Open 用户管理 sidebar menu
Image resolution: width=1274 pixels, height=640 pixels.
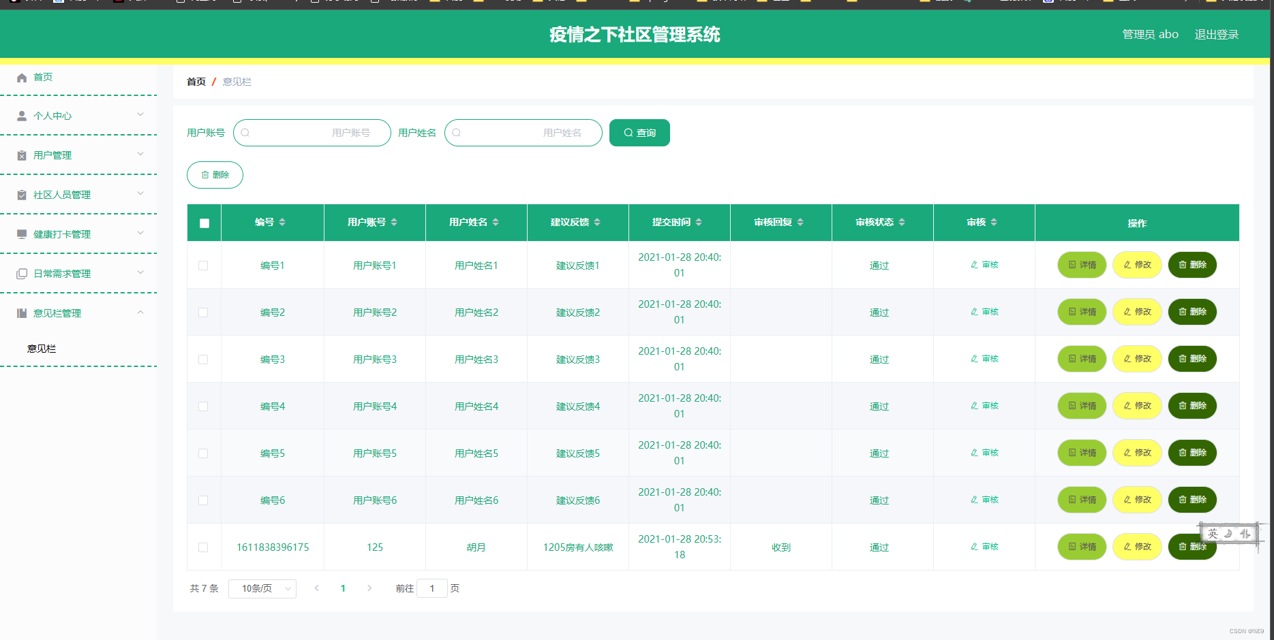tap(78, 155)
